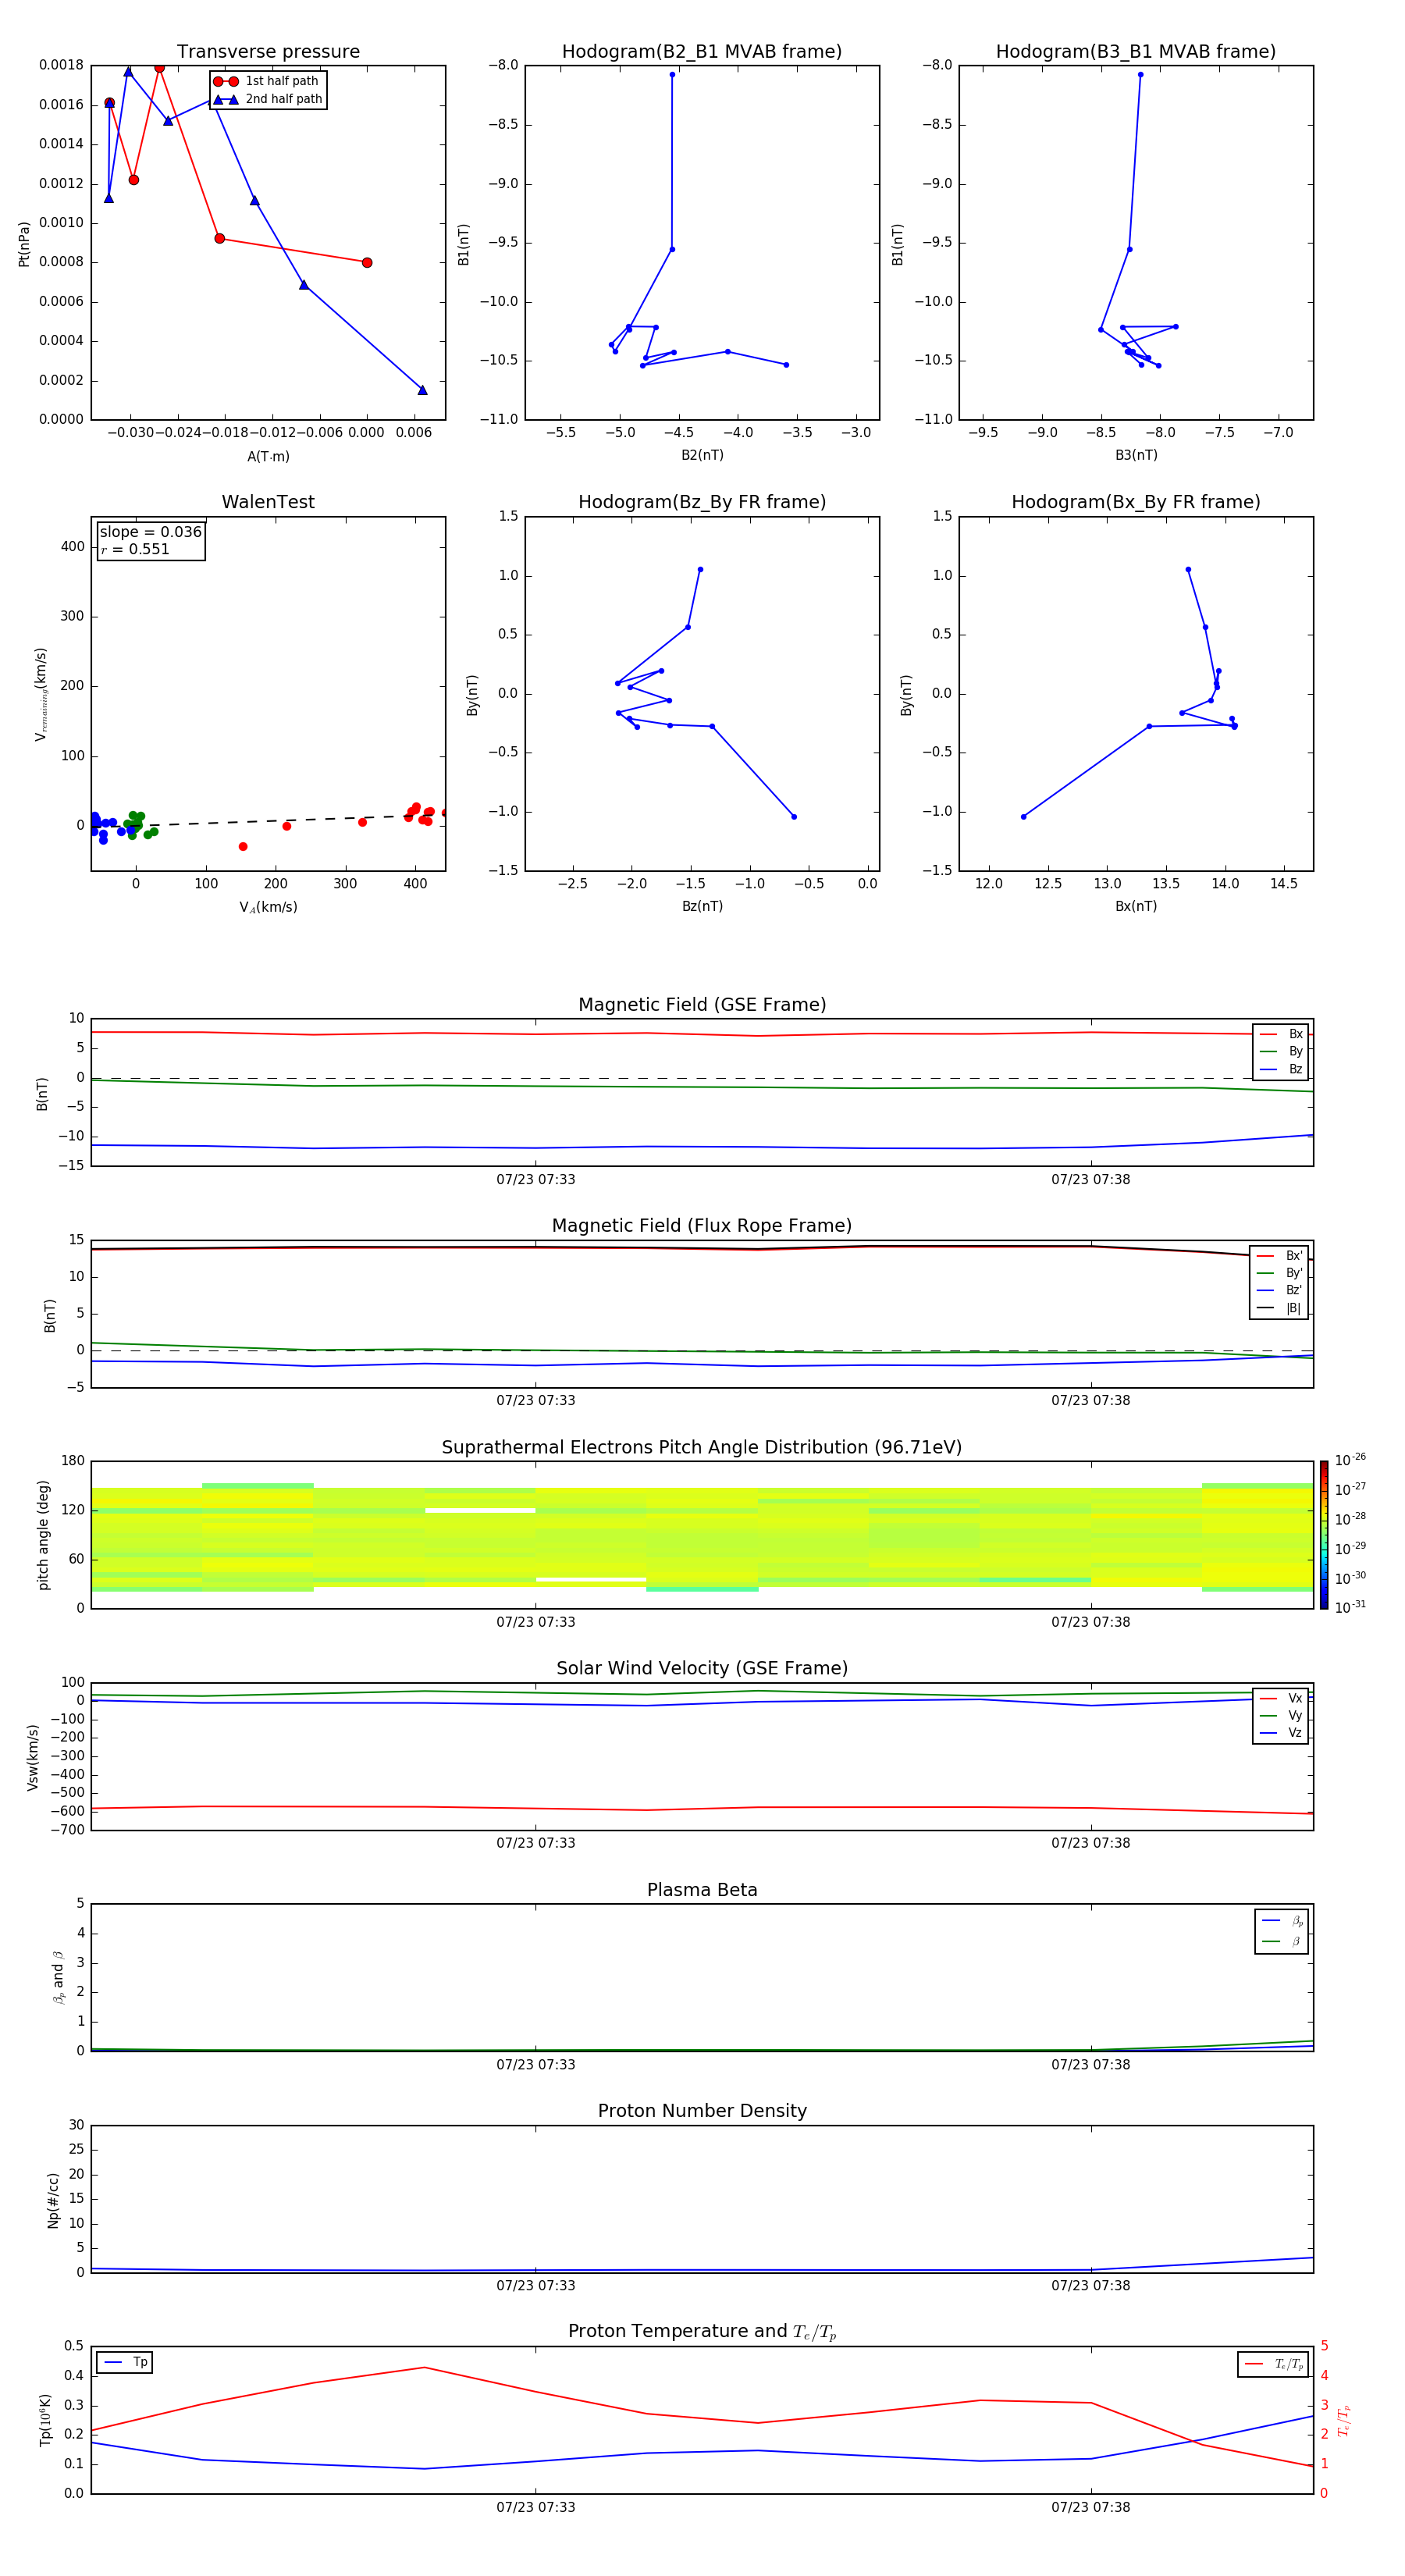The width and height of the screenshot is (1405, 2576).
Task: Click 'r = 0.551' annotation text
Action: coord(135,549)
